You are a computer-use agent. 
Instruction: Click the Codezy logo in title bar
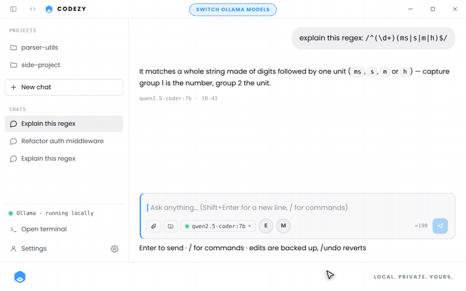tap(49, 9)
